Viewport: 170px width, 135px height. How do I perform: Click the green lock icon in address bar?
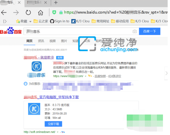(x=61, y=12)
